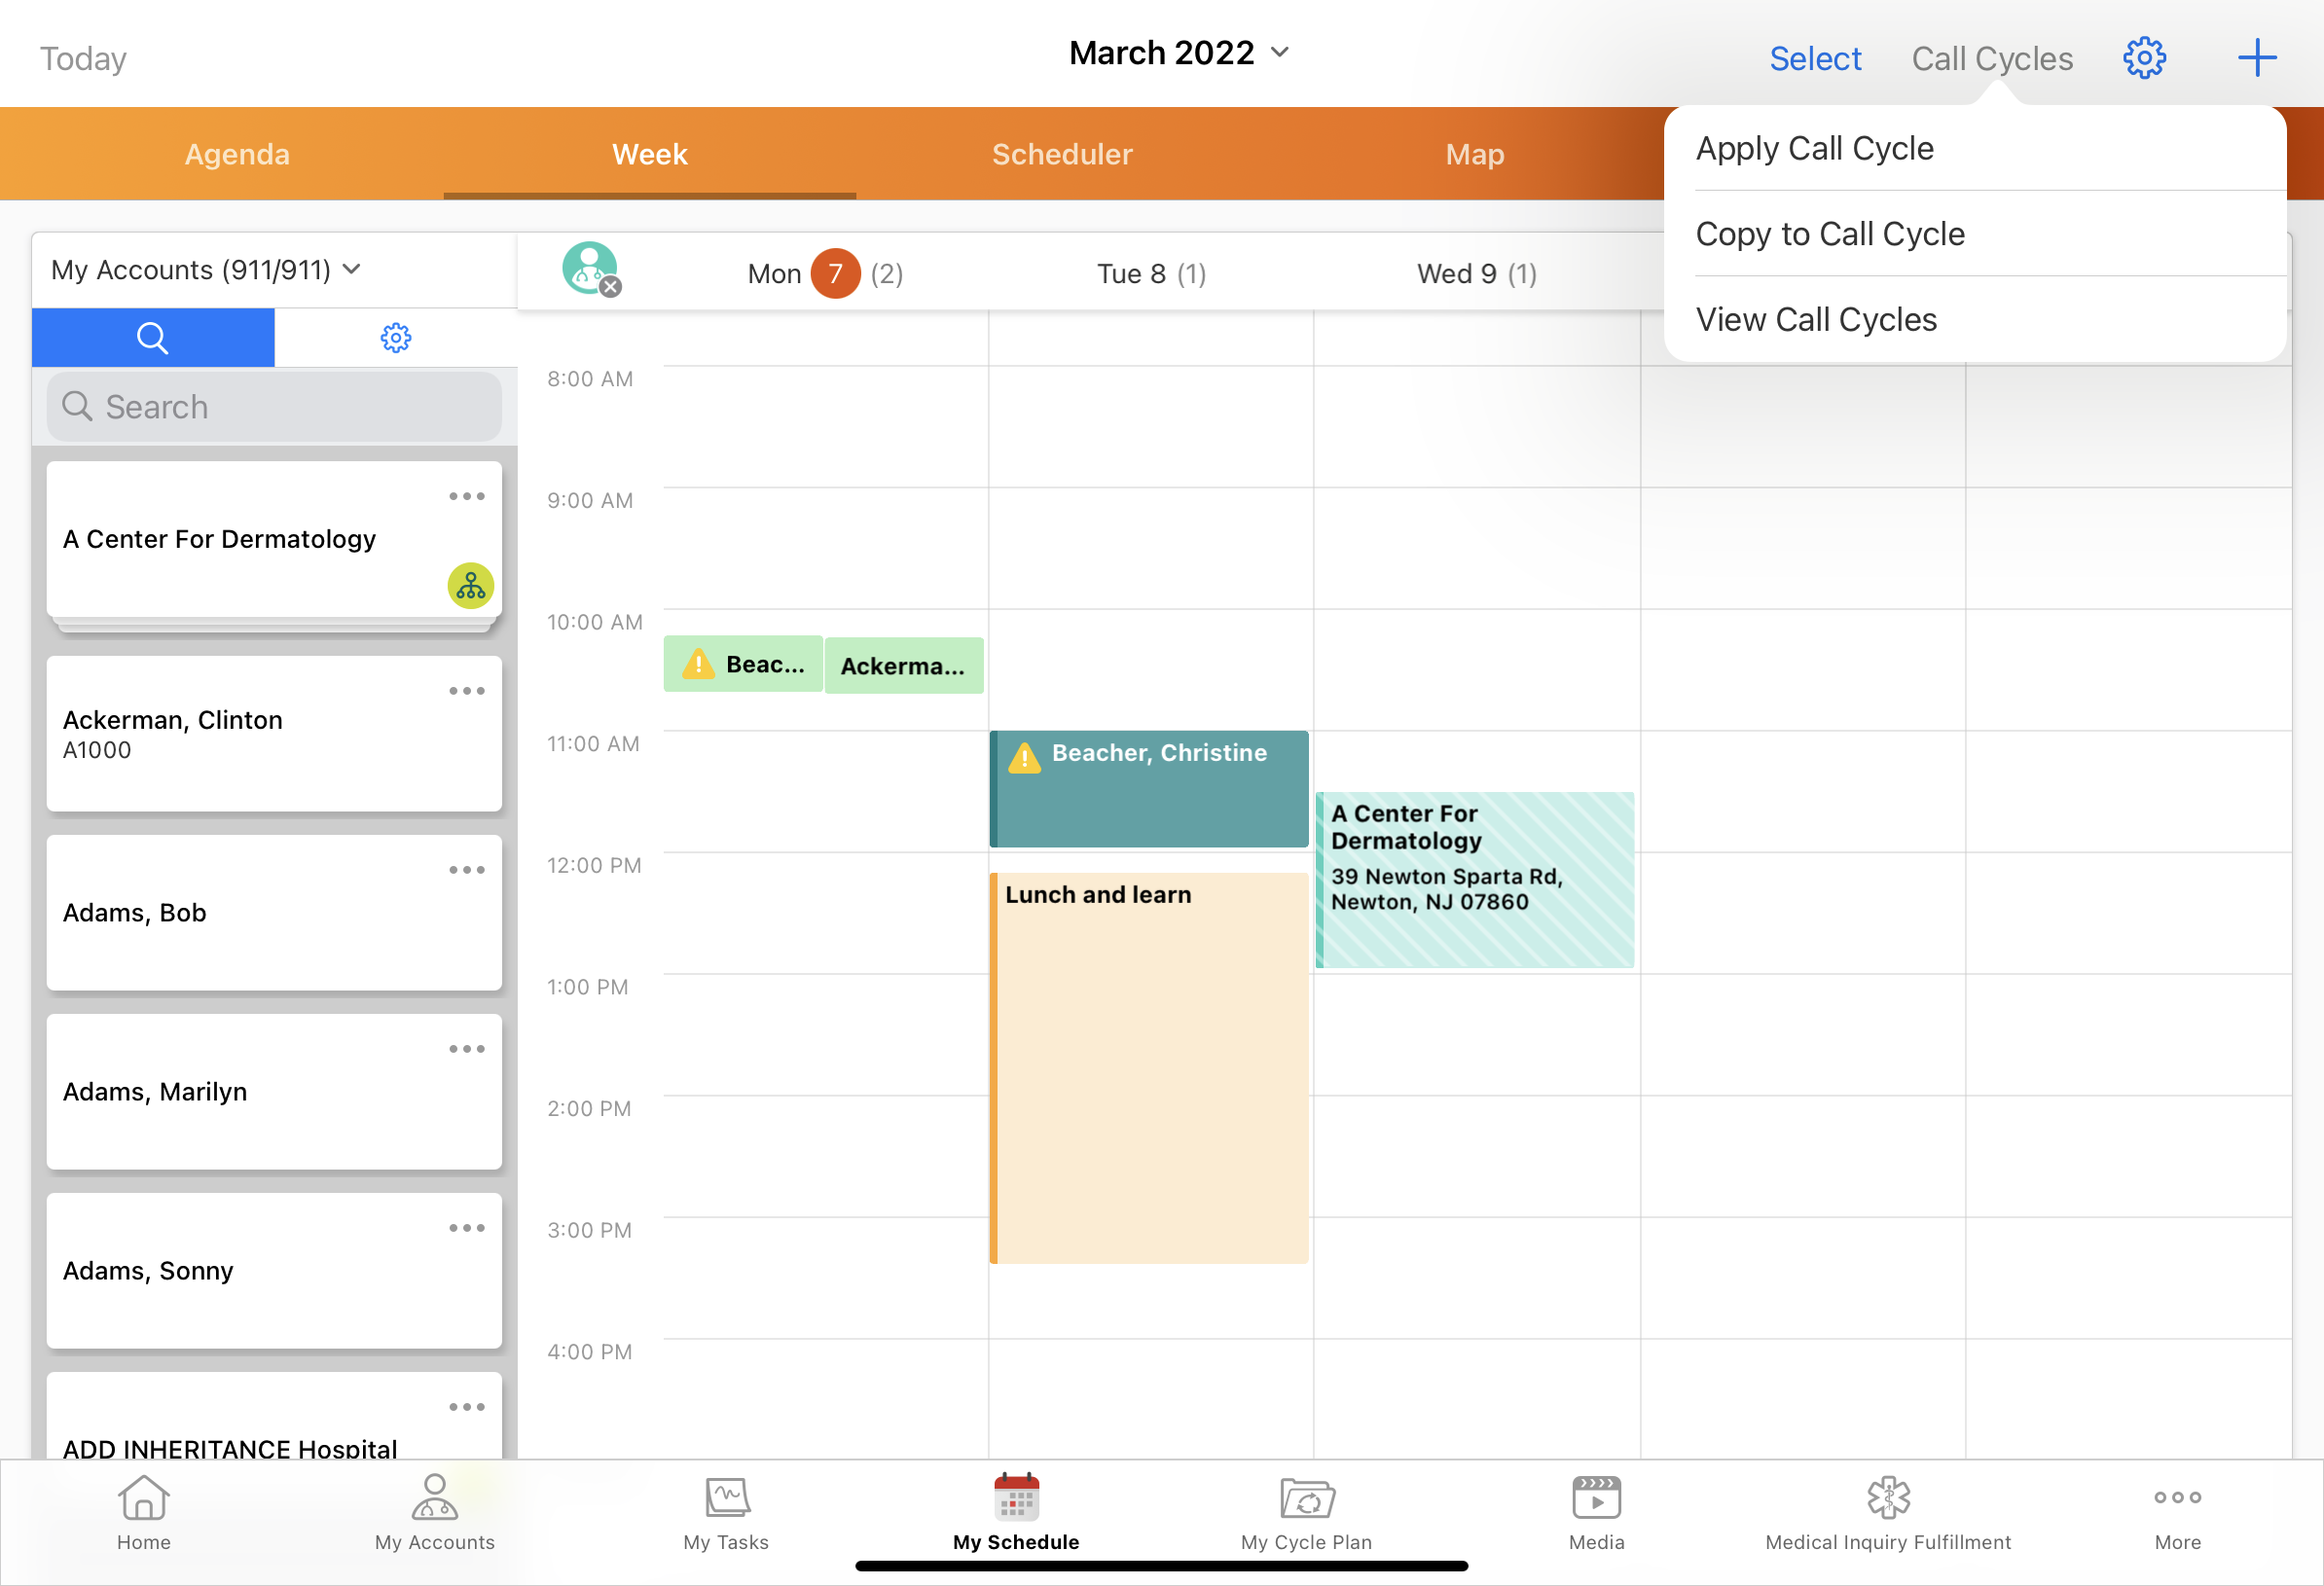Switch to the Agenda tab
The width and height of the screenshot is (2324, 1586).
pos(237,155)
